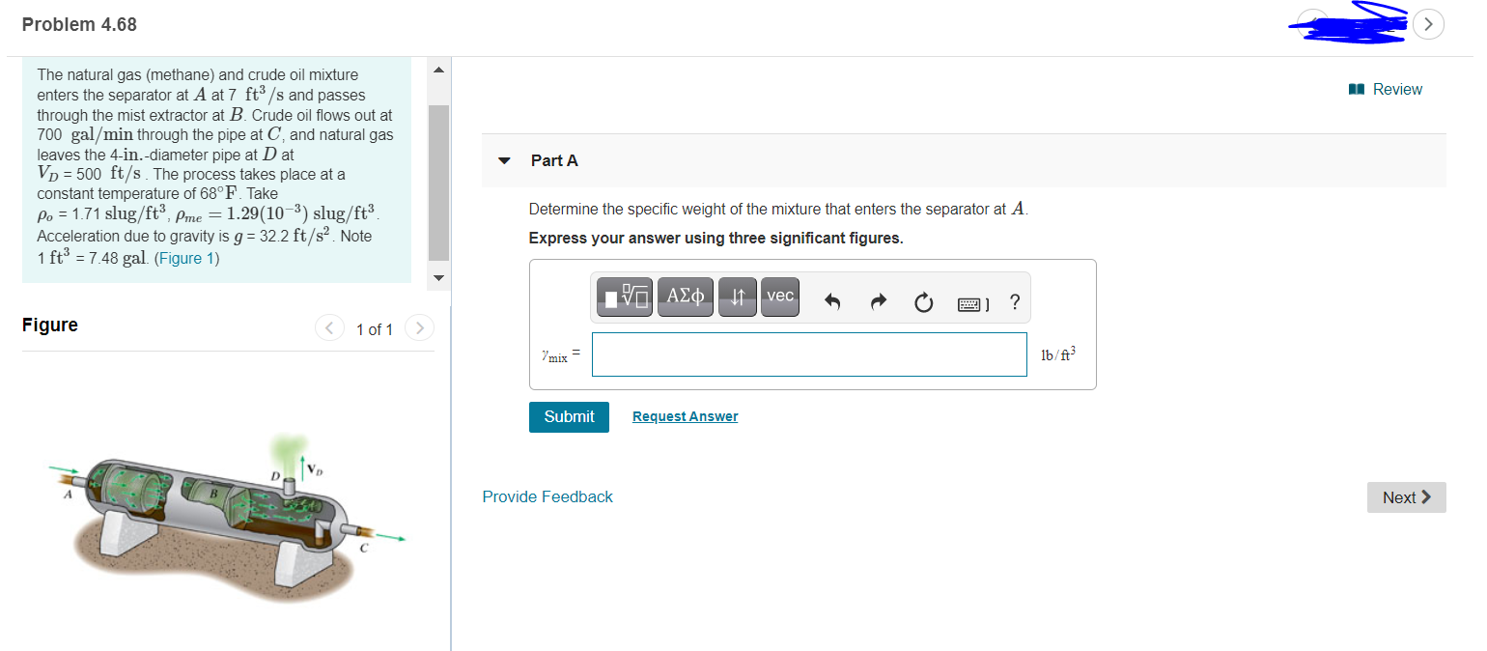1487x651 pixels.
Task: Open keyboard shortcuts using the keyboard icon
Action: tap(968, 302)
